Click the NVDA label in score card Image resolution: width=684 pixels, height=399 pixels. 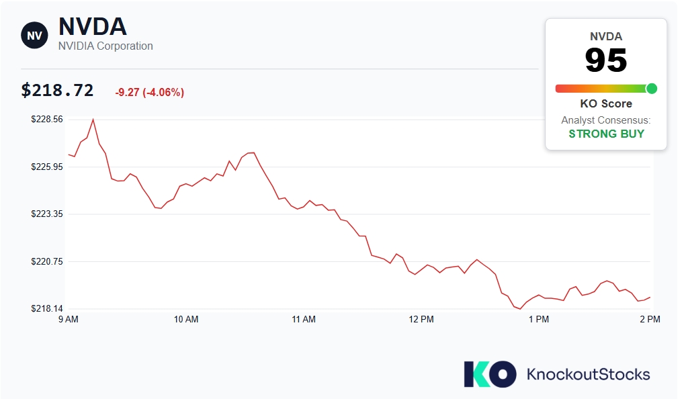(x=606, y=37)
